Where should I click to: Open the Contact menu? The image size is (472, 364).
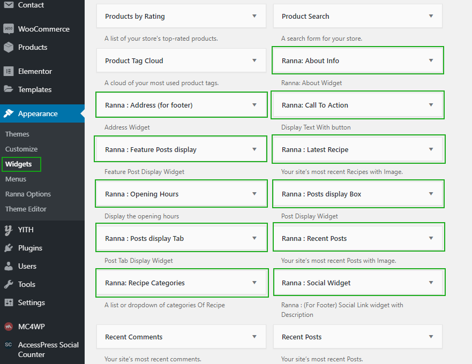coord(31,5)
